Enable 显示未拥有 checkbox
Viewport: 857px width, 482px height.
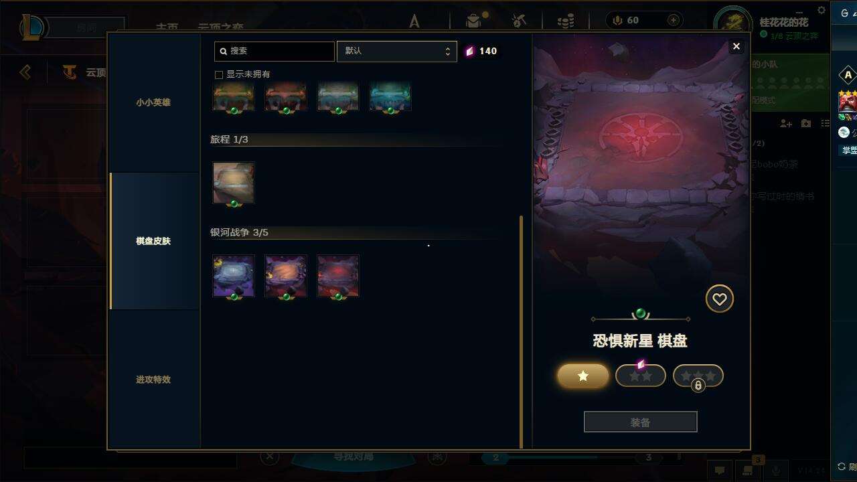tap(218, 74)
